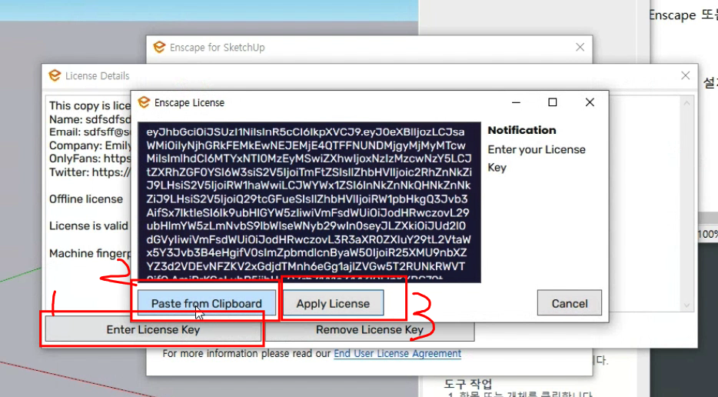This screenshot has width=718, height=397.
Task: Click the 'Notification' heading text
Action: pos(521,130)
